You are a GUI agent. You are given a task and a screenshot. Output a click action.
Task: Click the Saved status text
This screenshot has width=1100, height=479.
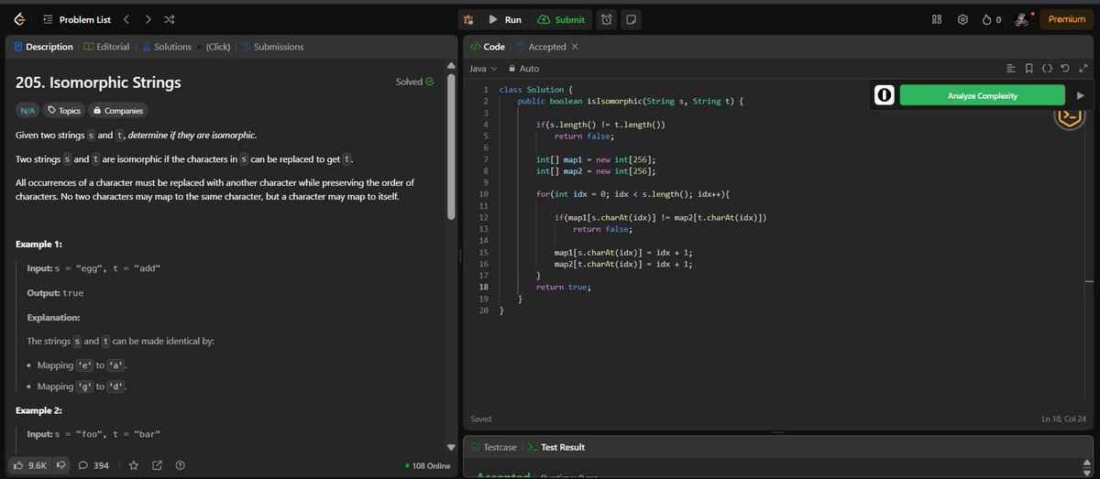481,419
